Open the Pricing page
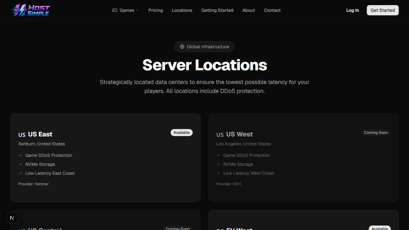409x230 pixels. pos(156,10)
